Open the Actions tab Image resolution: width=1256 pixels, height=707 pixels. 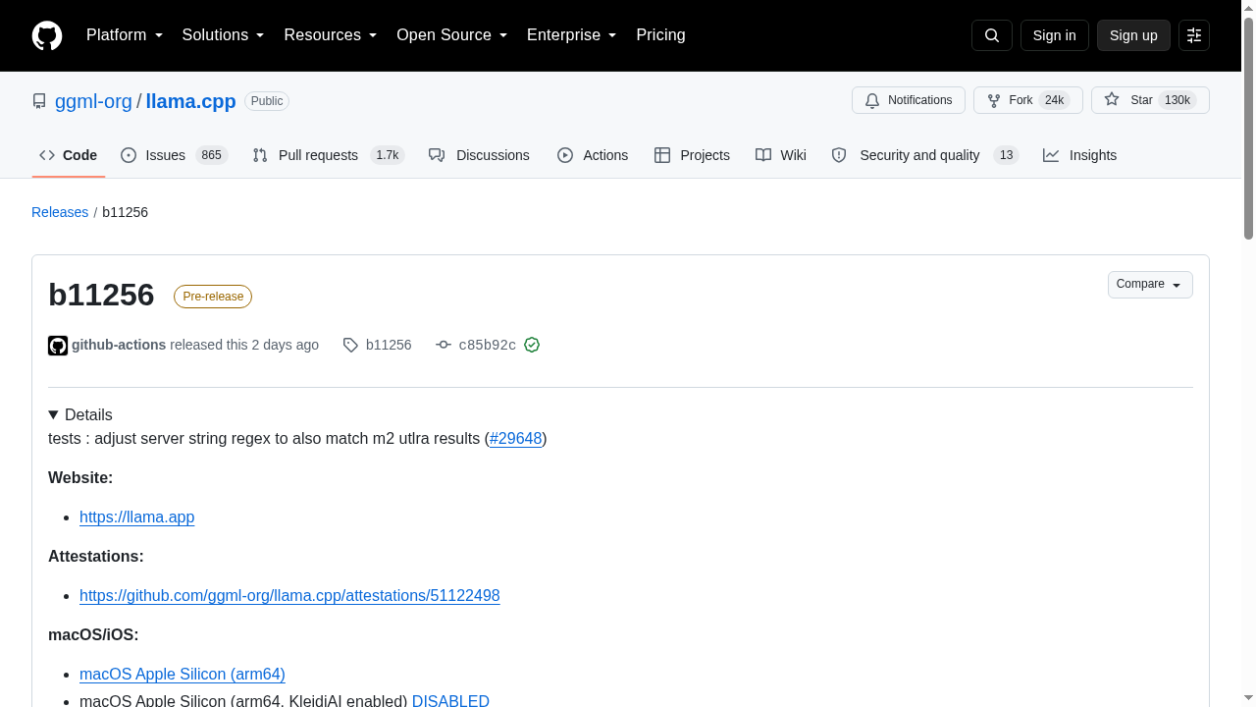point(593,155)
